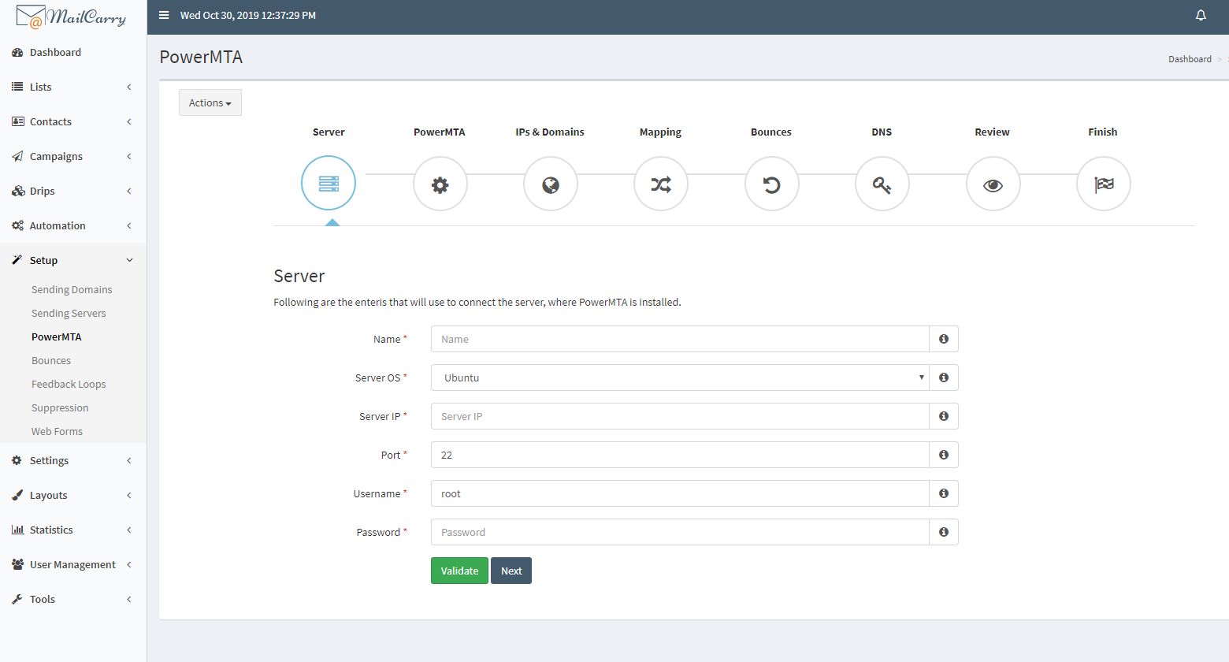1229x662 pixels.
Task: Click the Dashboard speedometer sidebar icon
Action: 17,52
